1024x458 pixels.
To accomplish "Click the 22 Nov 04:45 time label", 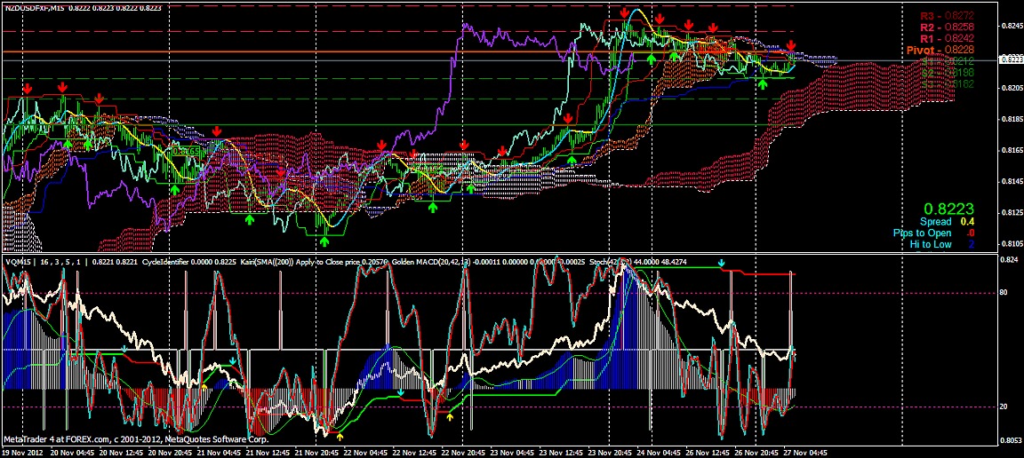I will click(x=365, y=452).
